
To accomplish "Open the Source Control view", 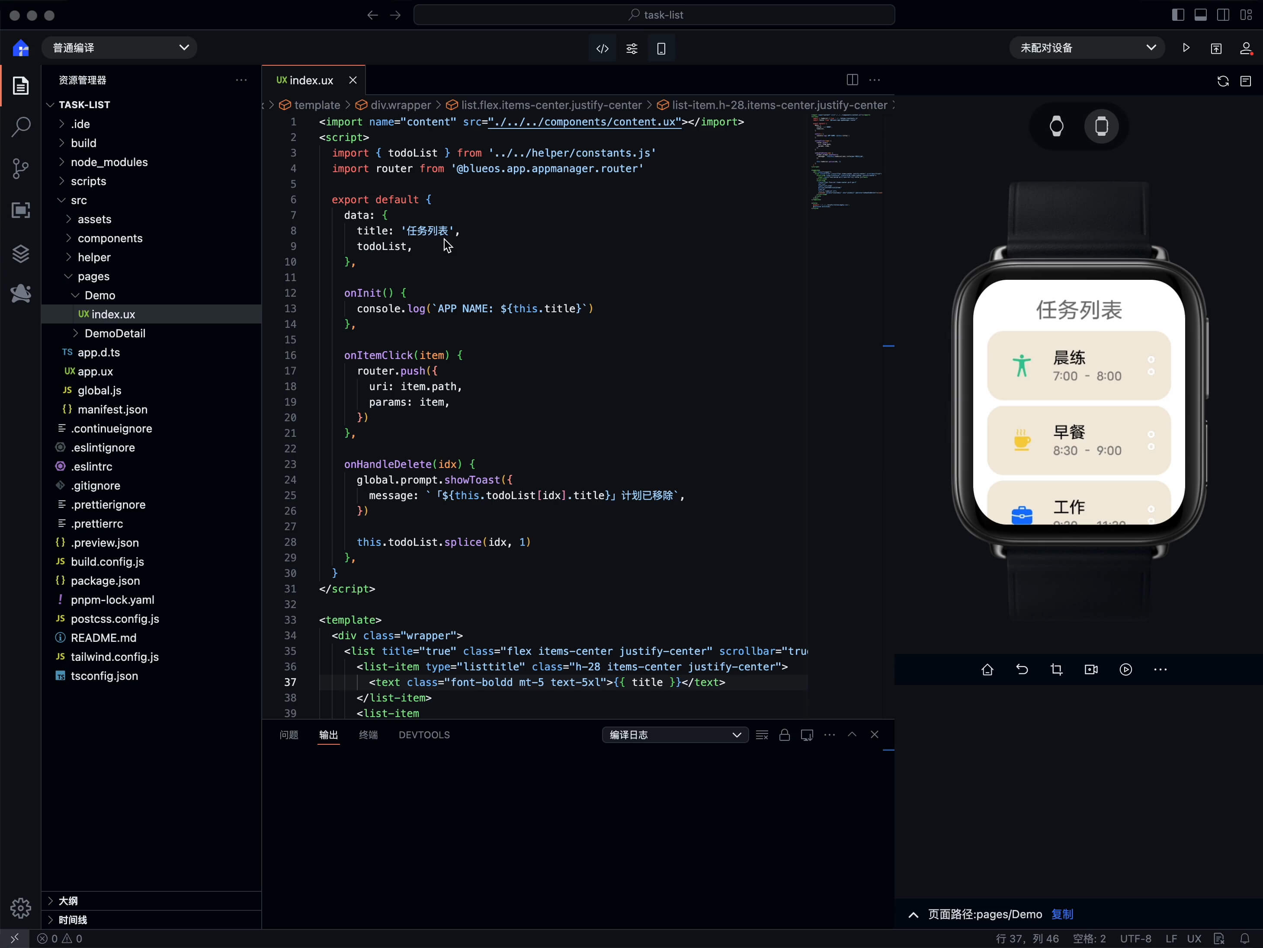I will [21, 168].
